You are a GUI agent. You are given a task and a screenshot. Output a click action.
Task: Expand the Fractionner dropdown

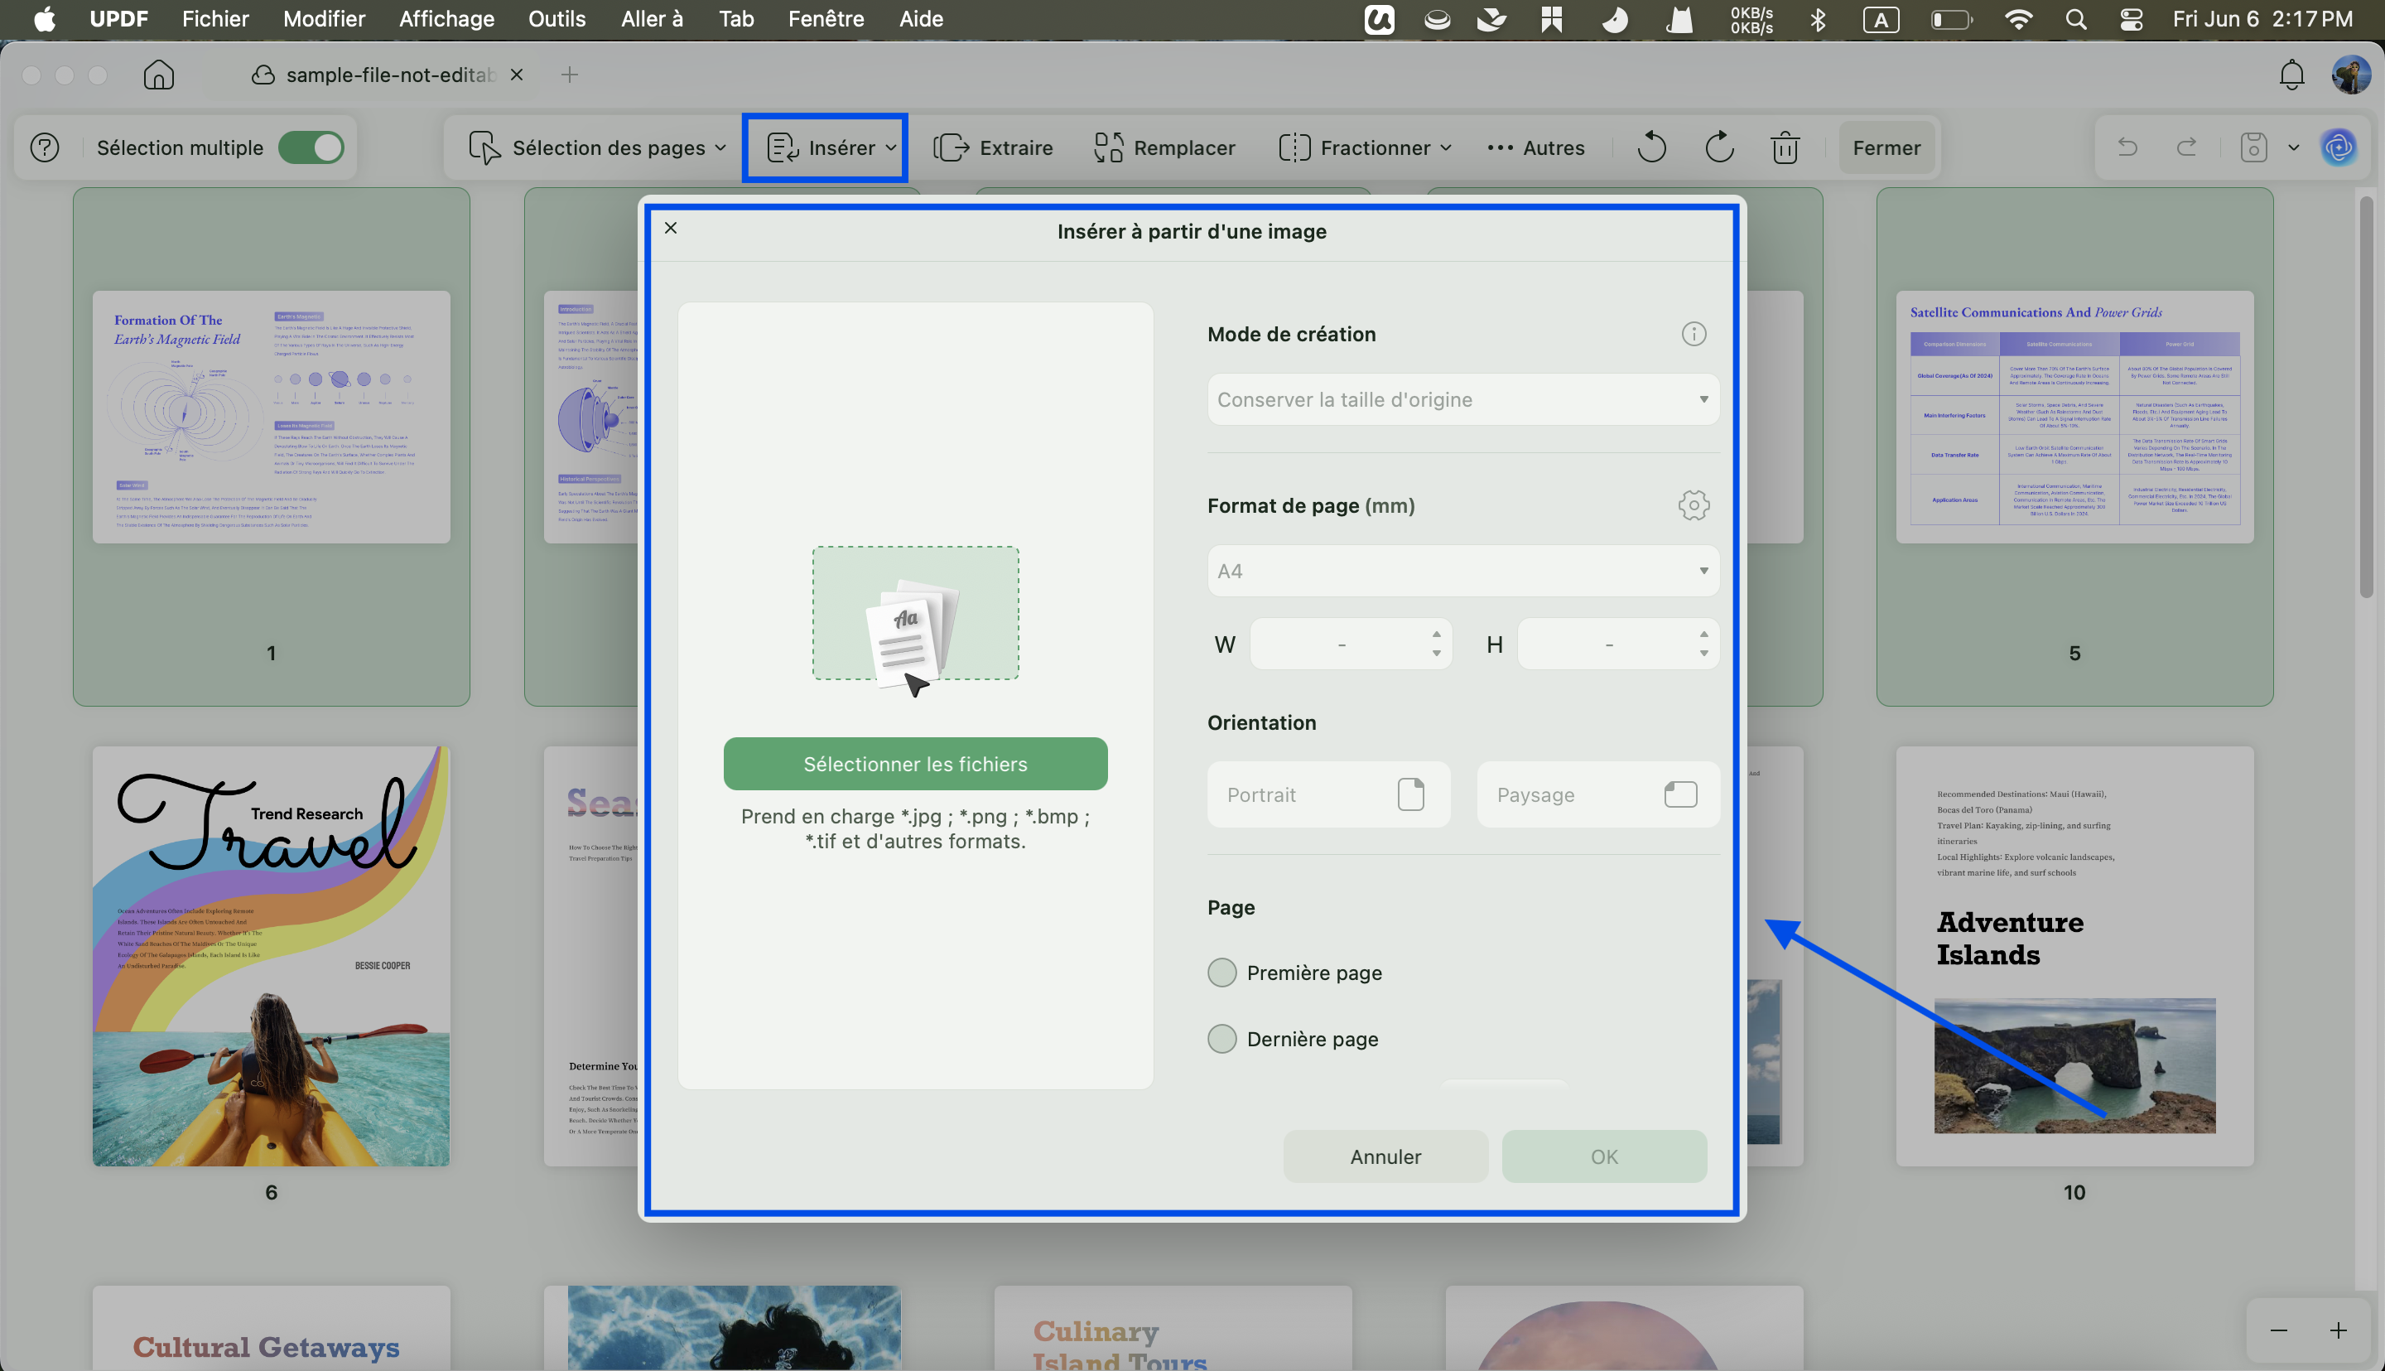[1365, 147]
